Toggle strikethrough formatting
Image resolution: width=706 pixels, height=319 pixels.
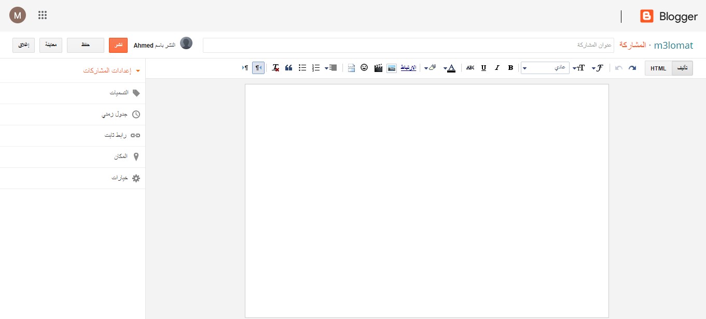pyautogui.click(x=470, y=68)
